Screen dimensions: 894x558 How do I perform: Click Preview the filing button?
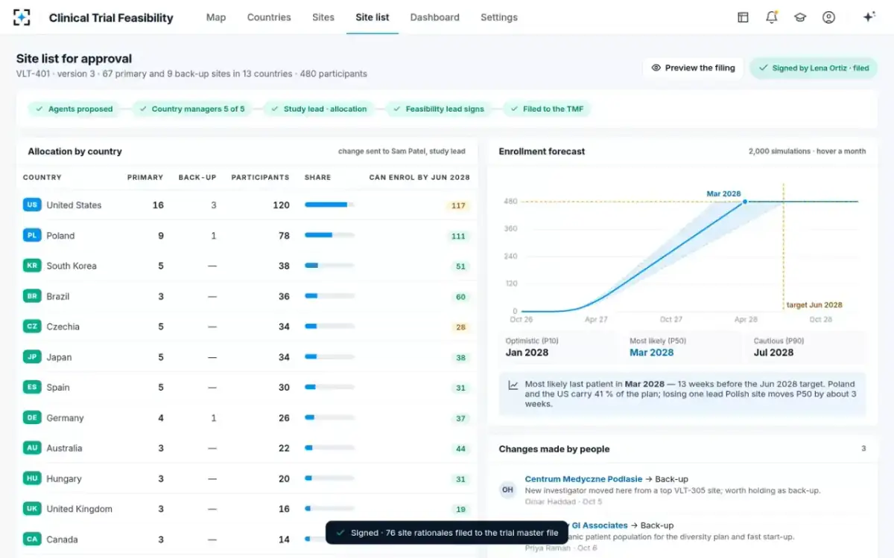[693, 68]
